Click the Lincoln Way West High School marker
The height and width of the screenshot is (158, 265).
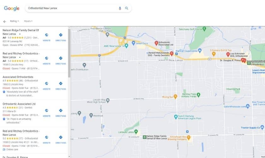click(108, 100)
